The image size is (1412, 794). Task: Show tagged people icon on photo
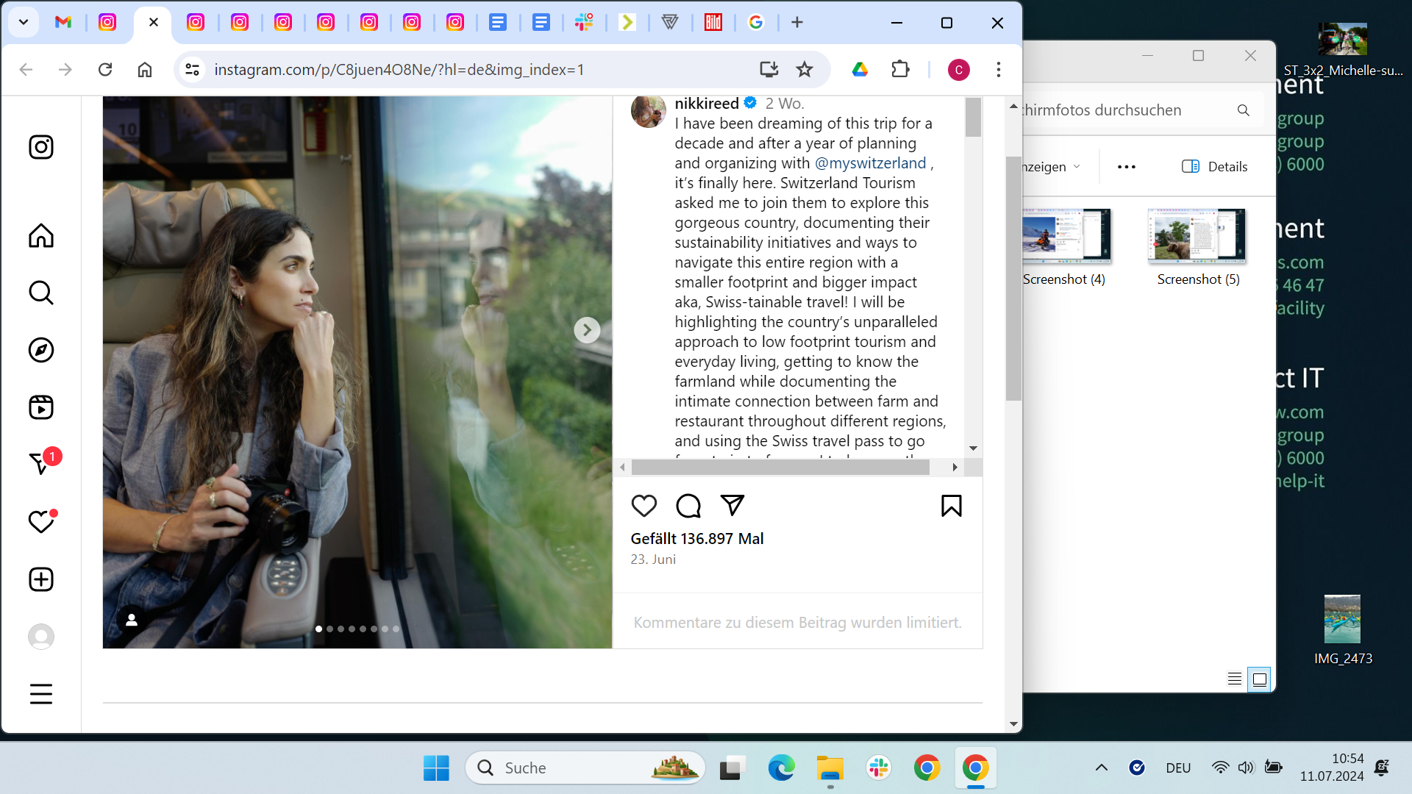pos(132,620)
